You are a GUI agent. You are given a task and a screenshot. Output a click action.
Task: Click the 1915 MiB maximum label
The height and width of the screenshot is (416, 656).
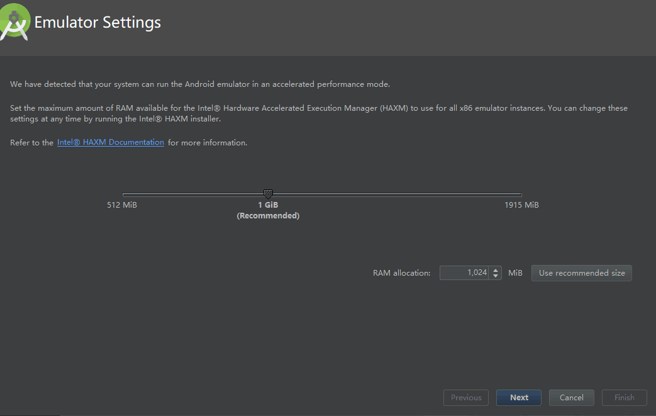(521, 205)
